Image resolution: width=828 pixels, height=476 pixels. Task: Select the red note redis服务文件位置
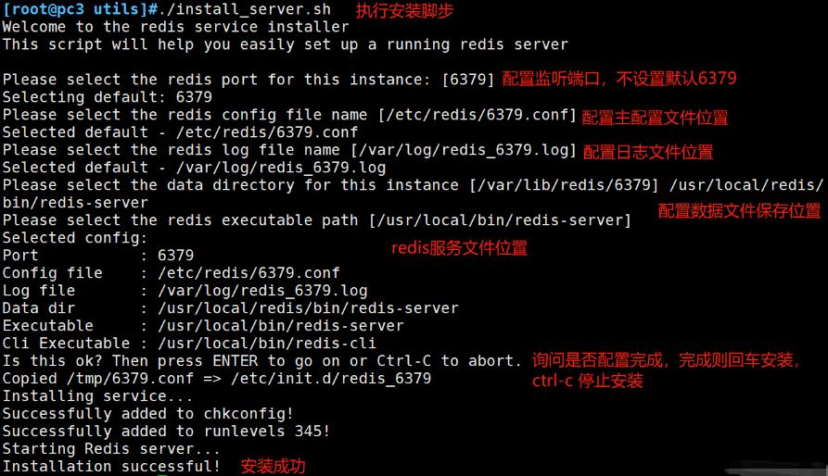[x=459, y=247]
